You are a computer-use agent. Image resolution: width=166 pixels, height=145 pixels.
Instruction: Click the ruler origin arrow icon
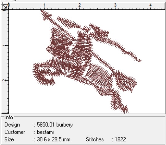pyautogui.click(x=5, y=7)
